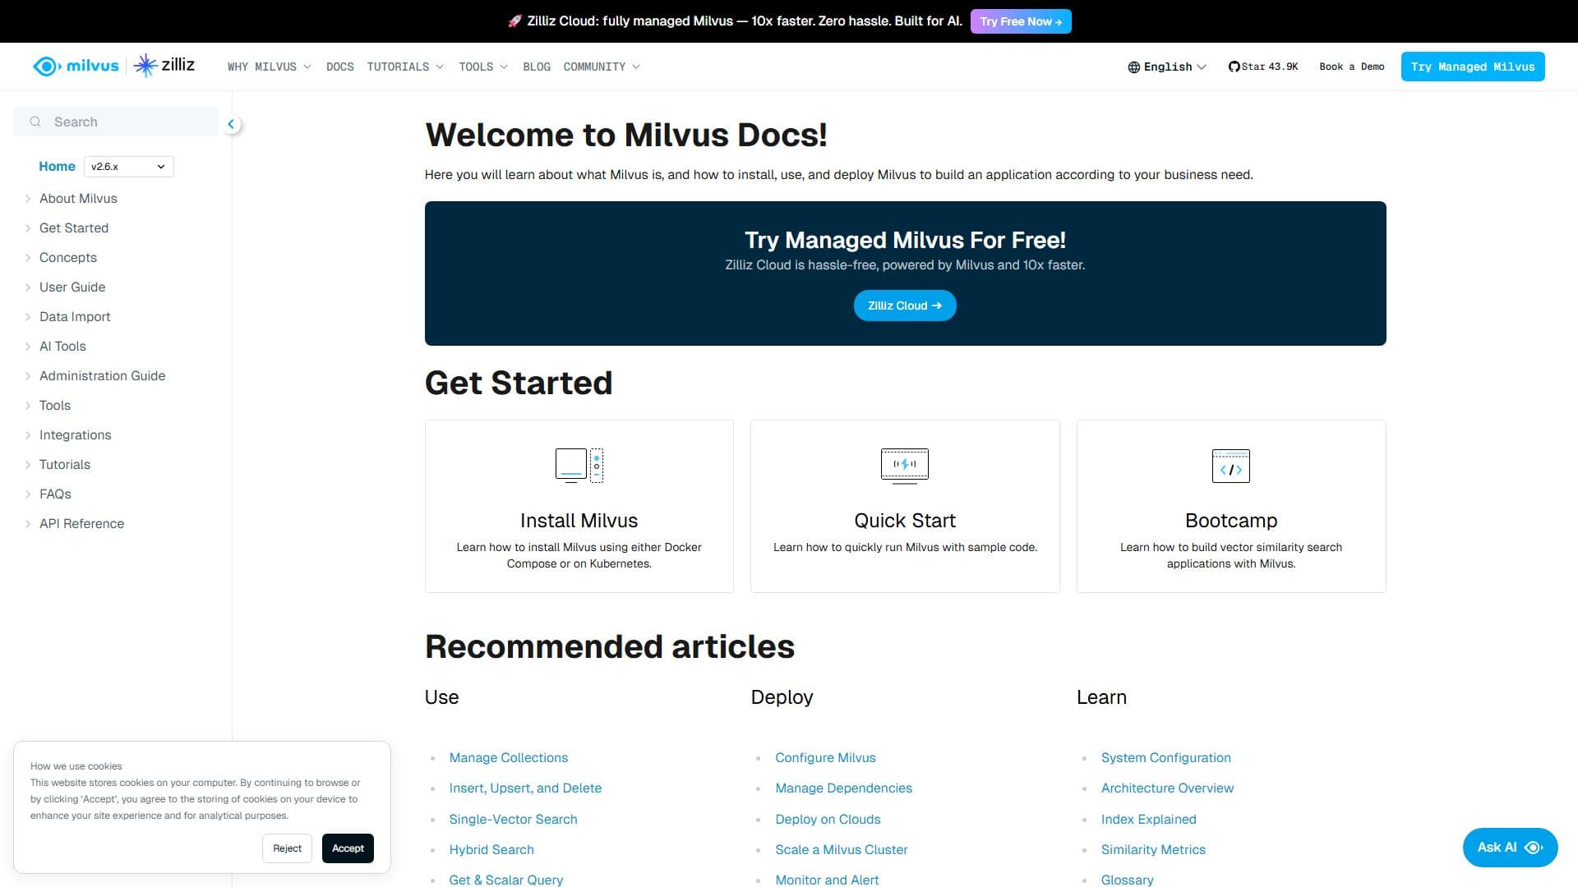Reject the cookies
Viewport: 1578px width, 887px height.
tap(287, 848)
